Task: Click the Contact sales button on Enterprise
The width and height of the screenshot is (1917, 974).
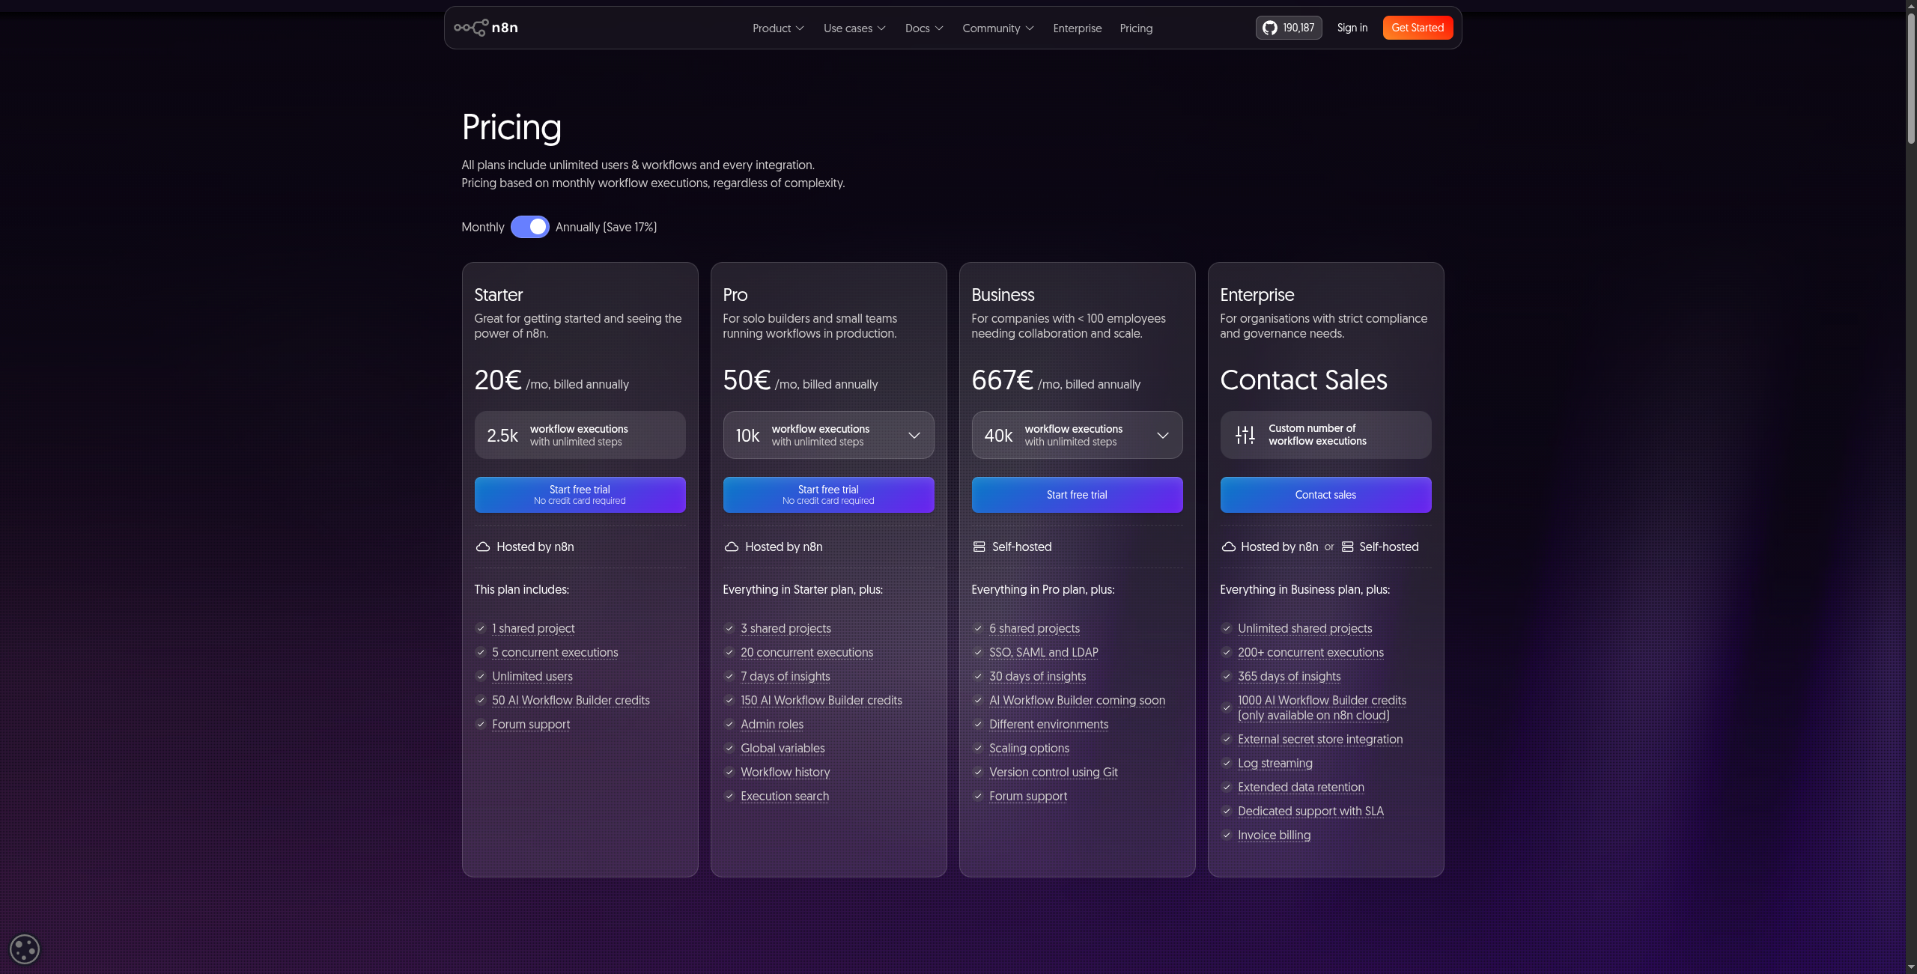Action: click(1325, 495)
